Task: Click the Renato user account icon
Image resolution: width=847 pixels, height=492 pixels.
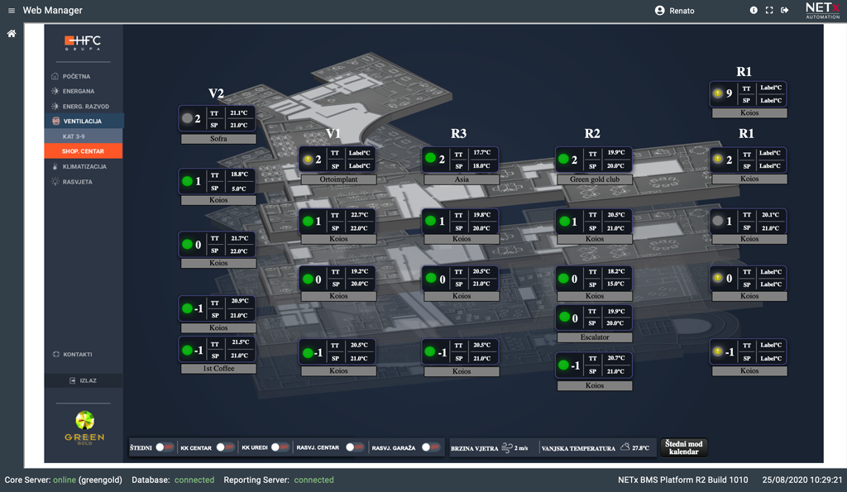Action: (659, 11)
